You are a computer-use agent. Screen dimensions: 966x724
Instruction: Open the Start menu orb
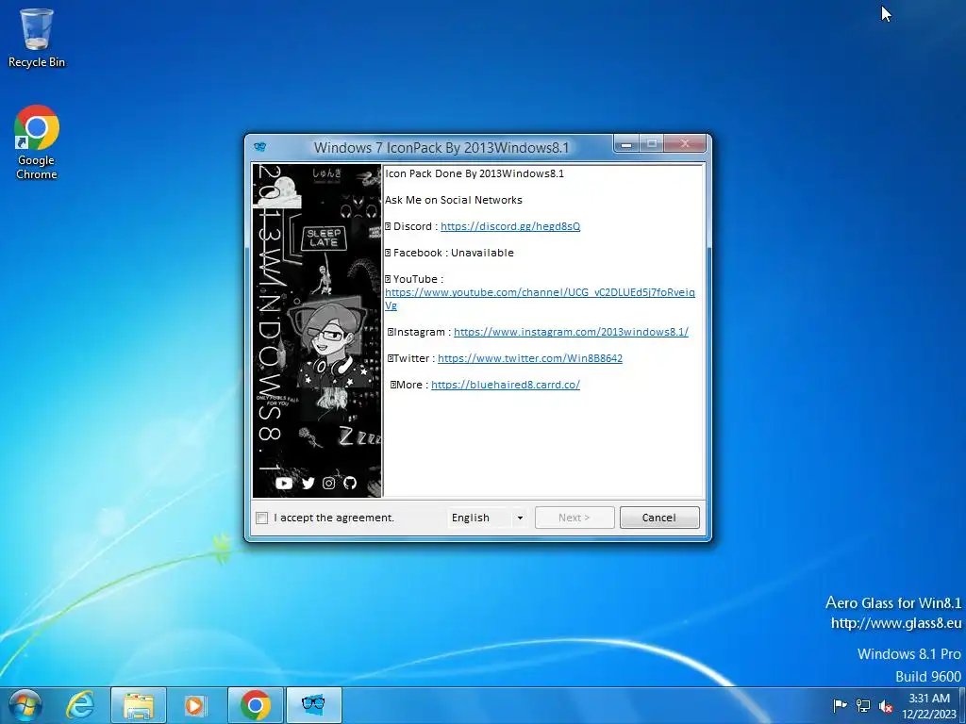pyautogui.click(x=25, y=705)
